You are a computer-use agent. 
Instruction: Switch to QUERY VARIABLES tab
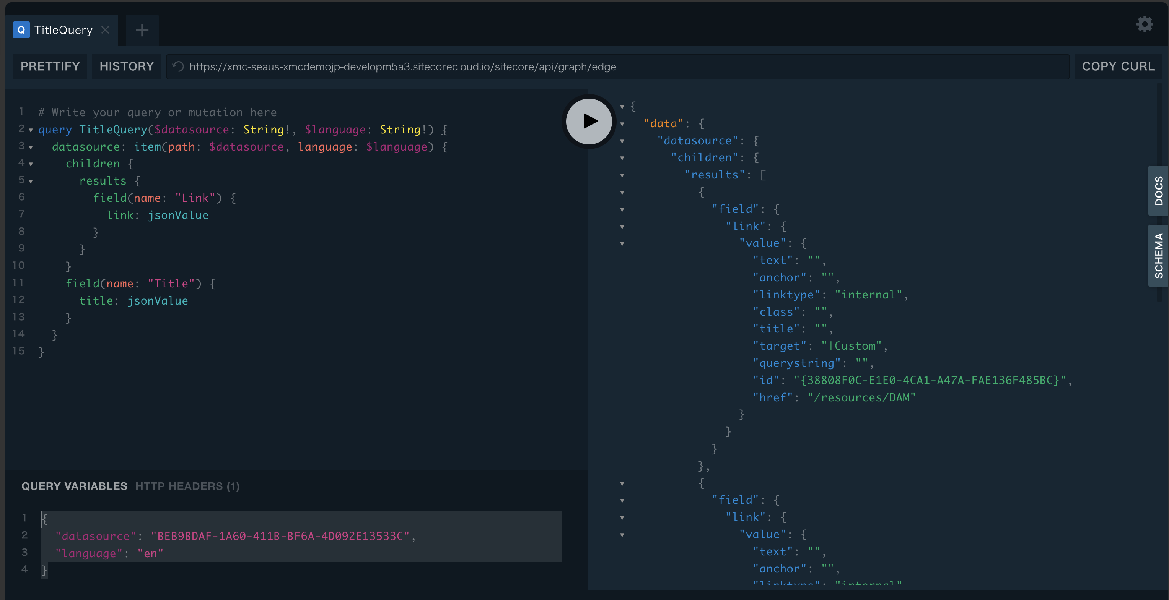(x=75, y=486)
